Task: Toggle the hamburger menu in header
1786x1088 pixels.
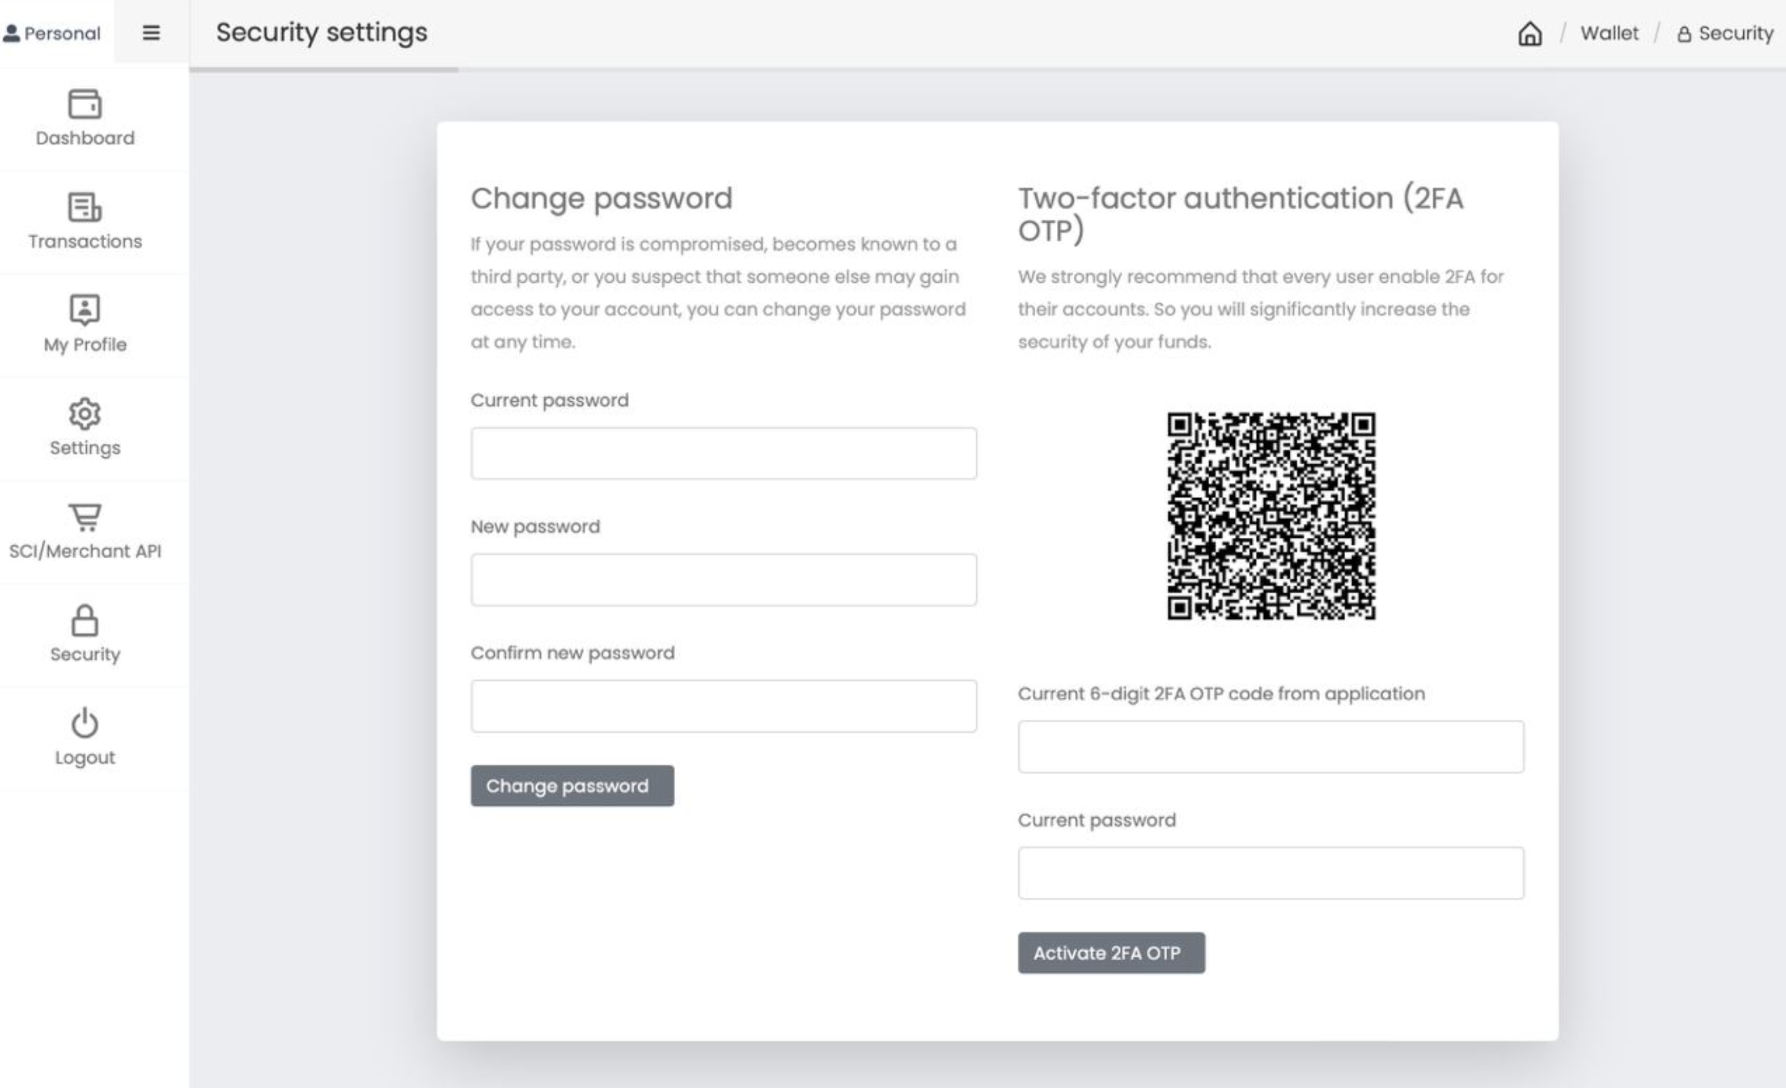Action: [x=151, y=32]
